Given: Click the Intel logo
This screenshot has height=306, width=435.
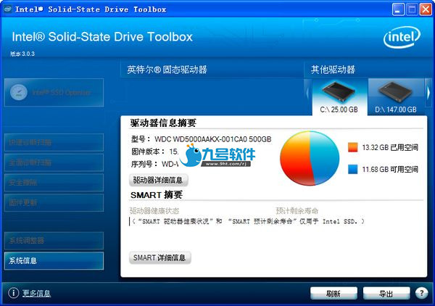Looking at the screenshot, I should [402, 37].
